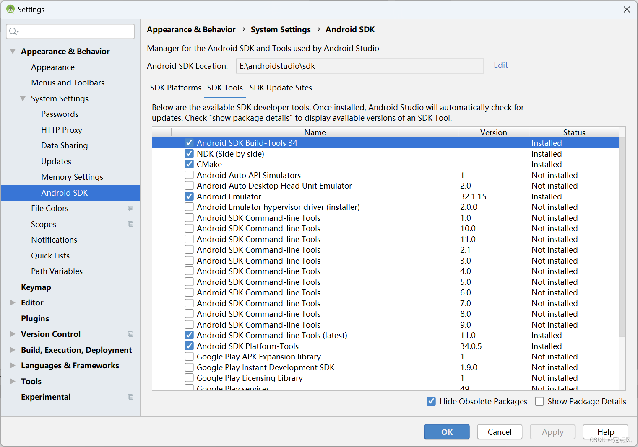The height and width of the screenshot is (447, 638).
Task: Click the SDK tools table vertical scrollbar
Action: click(622, 237)
